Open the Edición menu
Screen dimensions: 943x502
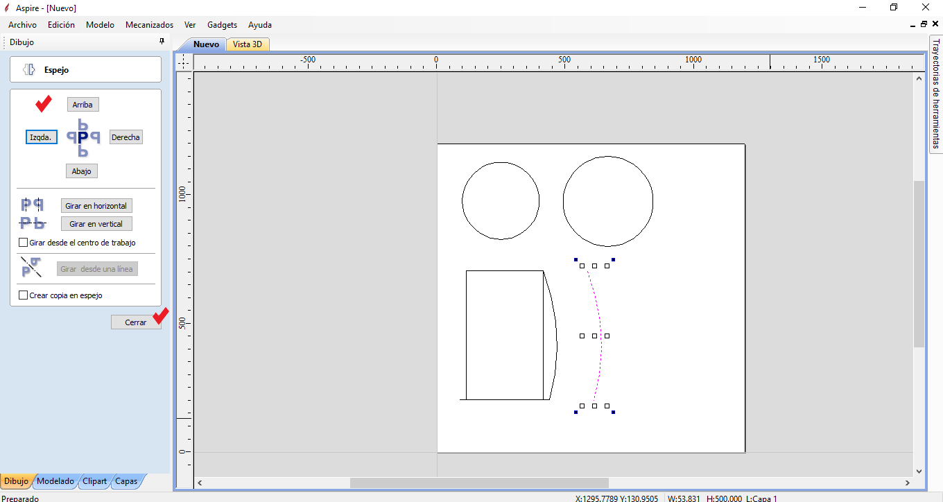point(61,25)
